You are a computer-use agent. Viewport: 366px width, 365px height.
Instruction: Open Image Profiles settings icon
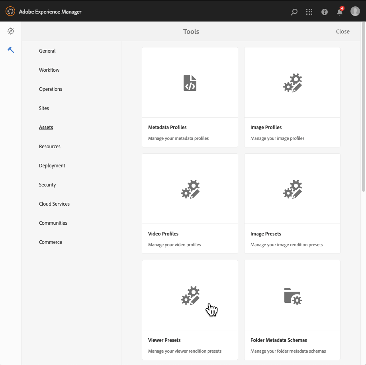[x=292, y=82]
